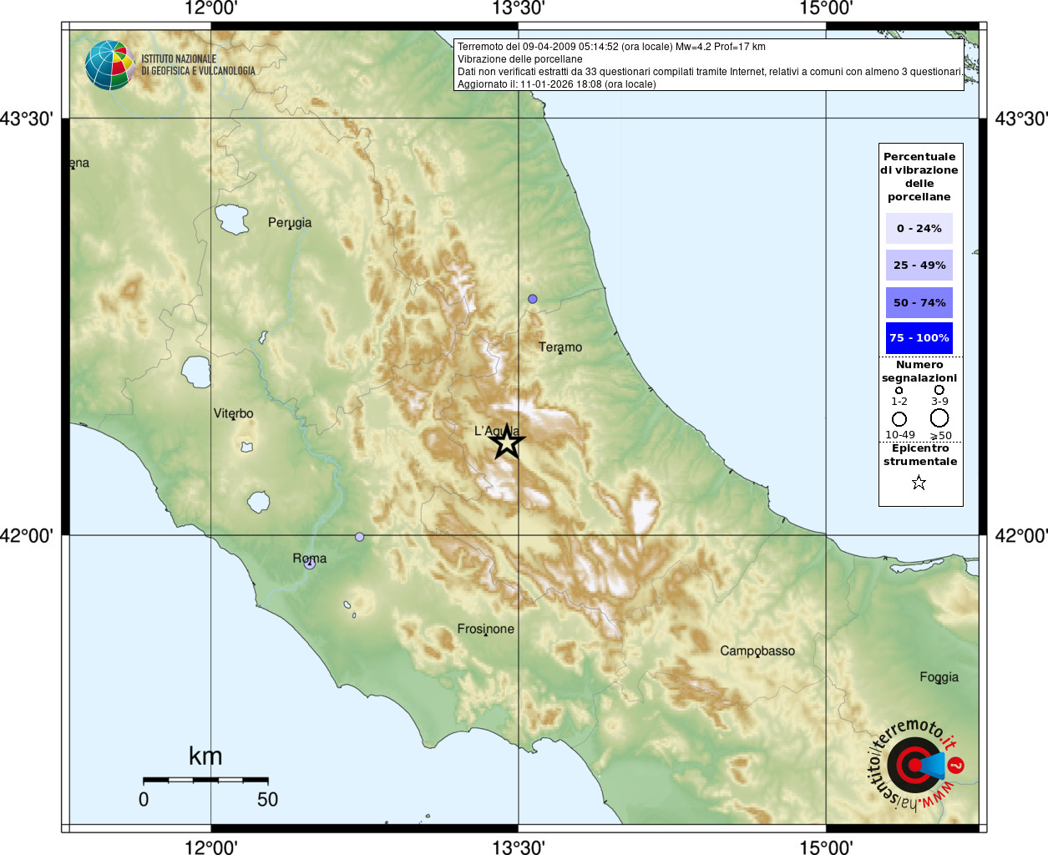Click the km scale bar
The height and width of the screenshot is (855, 1048).
(206, 780)
